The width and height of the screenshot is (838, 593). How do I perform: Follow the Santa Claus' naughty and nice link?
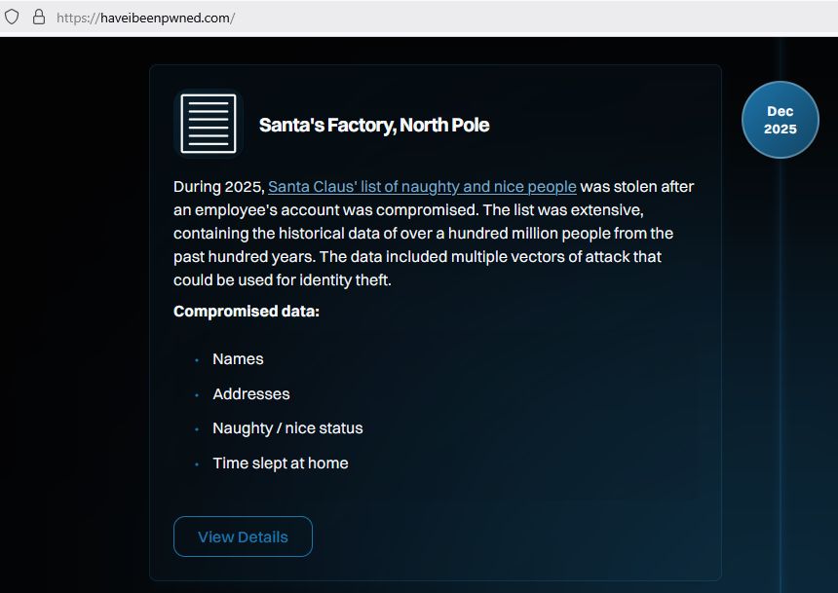coord(422,186)
